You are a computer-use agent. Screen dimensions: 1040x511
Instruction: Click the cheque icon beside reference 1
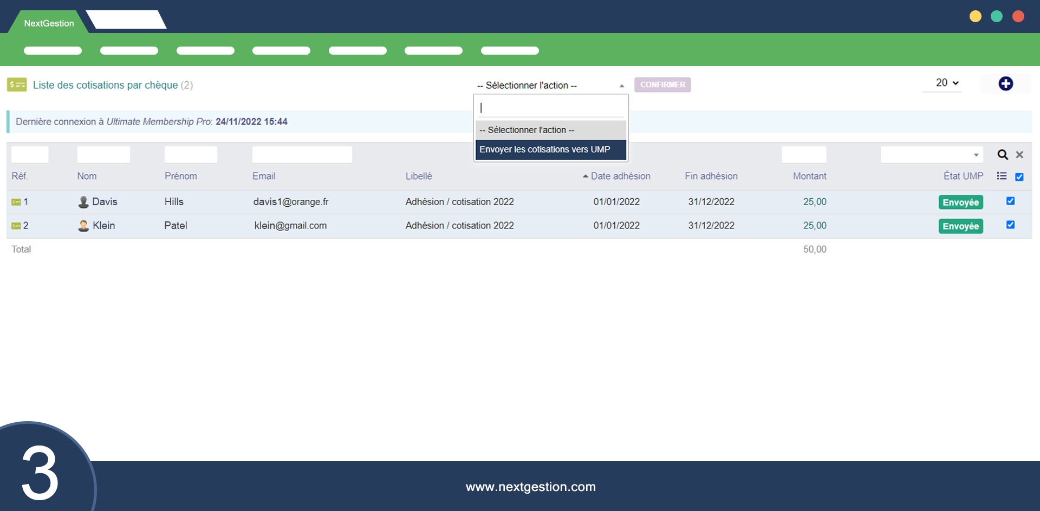click(16, 202)
